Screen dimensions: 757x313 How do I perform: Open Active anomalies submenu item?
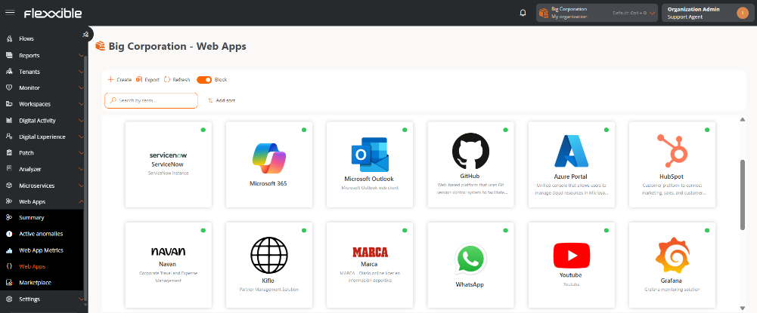click(x=42, y=234)
